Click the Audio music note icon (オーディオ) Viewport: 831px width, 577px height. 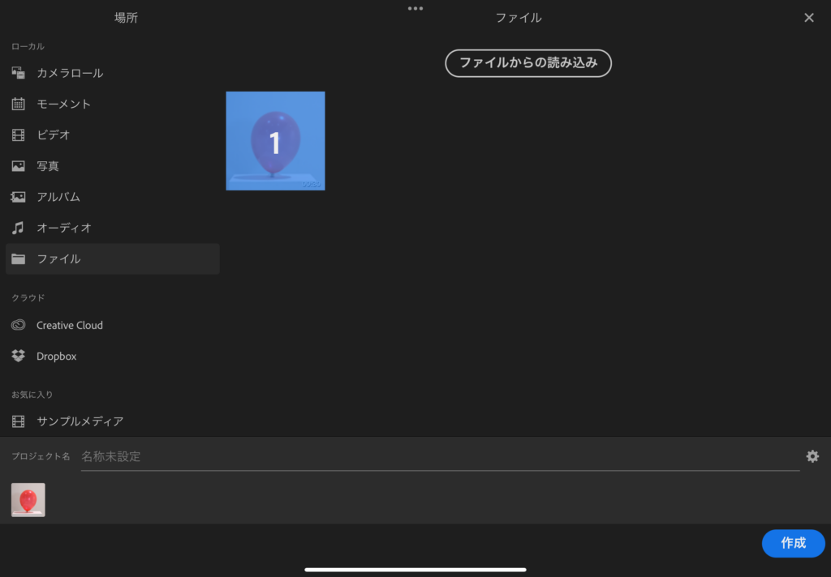(18, 228)
